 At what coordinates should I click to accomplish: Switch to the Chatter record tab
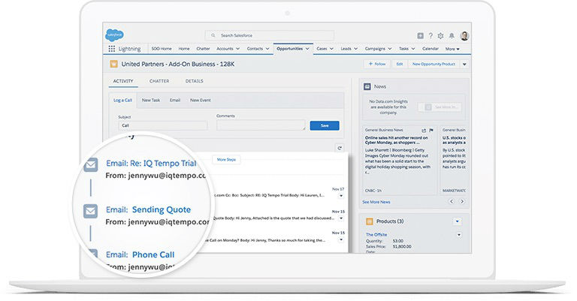point(159,81)
